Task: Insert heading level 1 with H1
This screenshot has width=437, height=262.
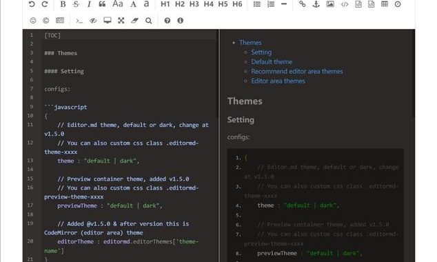Action: tap(165, 4)
